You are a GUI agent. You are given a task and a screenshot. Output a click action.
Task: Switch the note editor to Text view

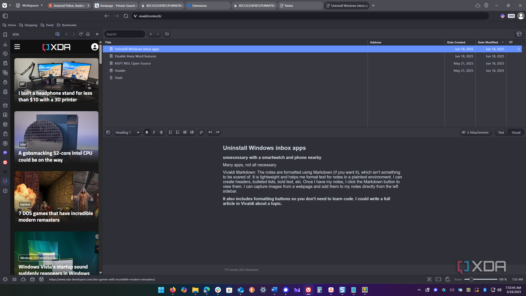(501, 132)
